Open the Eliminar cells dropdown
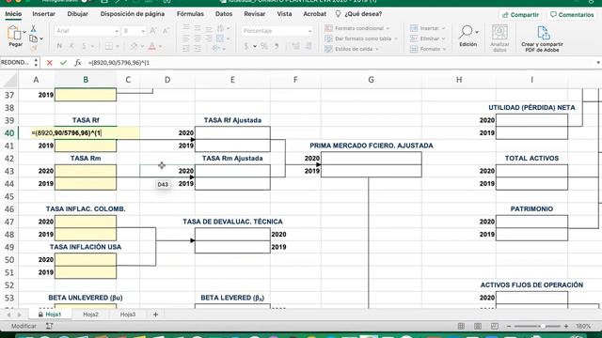602x338 pixels. (x=443, y=38)
